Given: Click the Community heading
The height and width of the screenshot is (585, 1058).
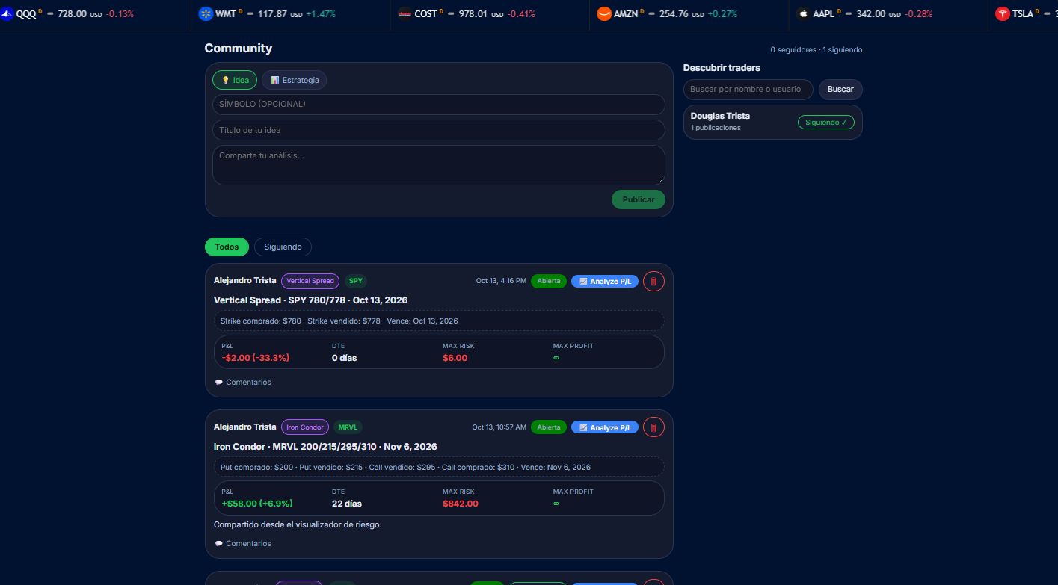Looking at the screenshot, I should [239, 48].
